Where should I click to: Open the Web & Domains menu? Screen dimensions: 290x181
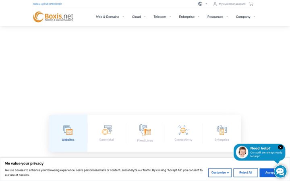108,17
